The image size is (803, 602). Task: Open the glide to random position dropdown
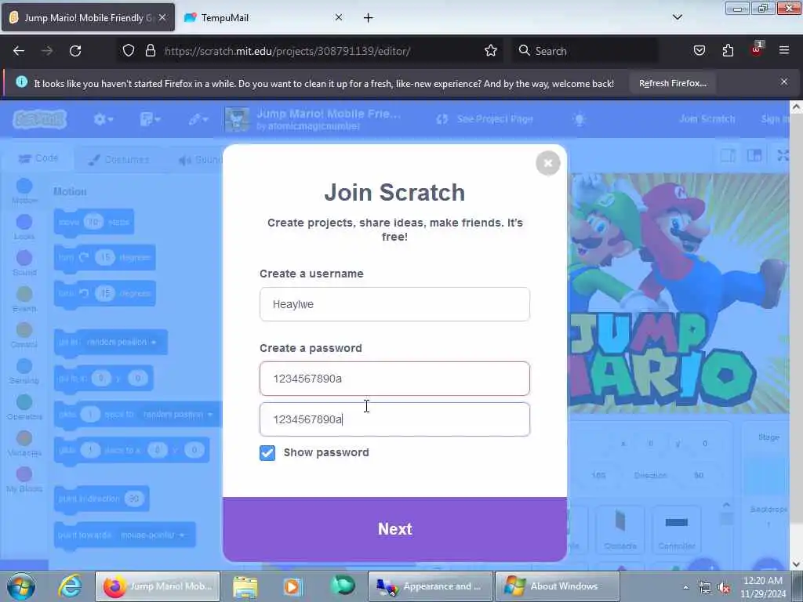click(x=178, y=414)
